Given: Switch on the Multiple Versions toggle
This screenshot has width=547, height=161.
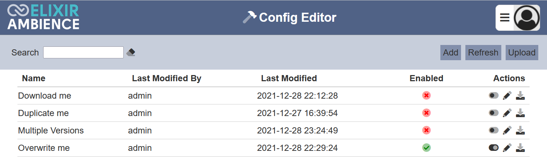Looking at the screenshot, I should point(494,130).
